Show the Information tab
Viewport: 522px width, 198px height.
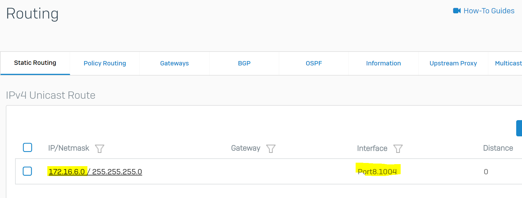pos(384,63)
